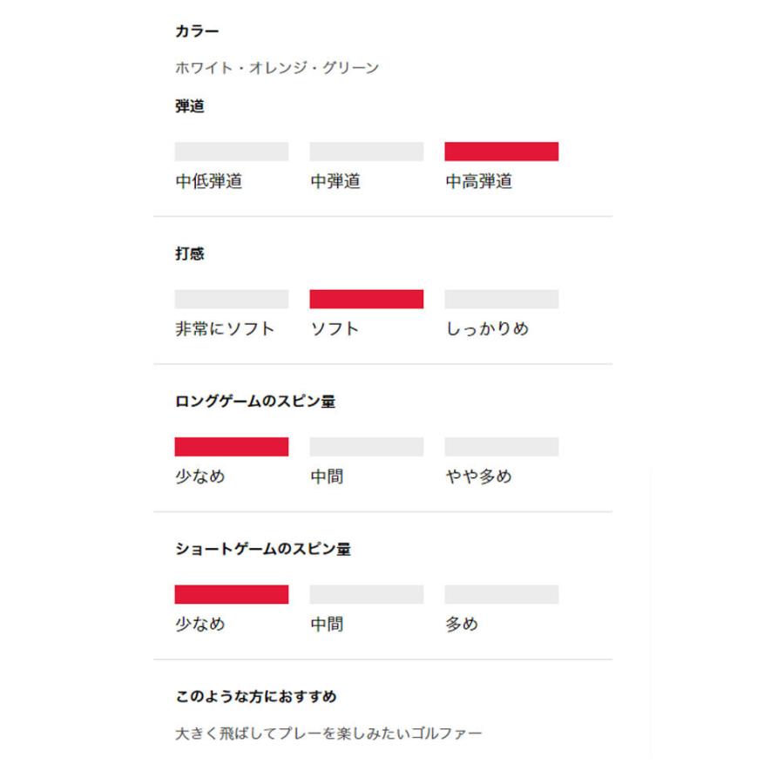This screenshot has width=784, height=784.
Task: Select the gray 非常にソフト bar
Action: pyautogui.click(x=231, y=299)
